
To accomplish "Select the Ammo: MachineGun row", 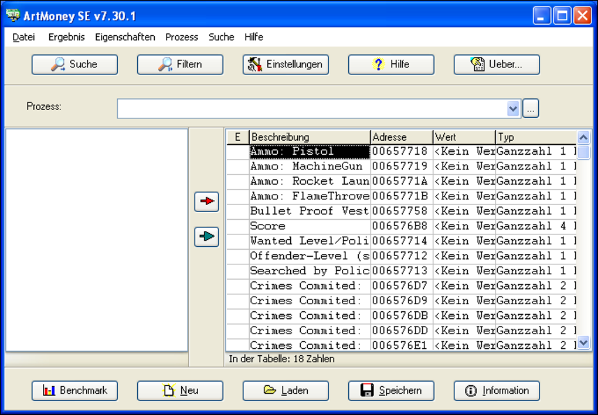I will [x=402, y=166].
